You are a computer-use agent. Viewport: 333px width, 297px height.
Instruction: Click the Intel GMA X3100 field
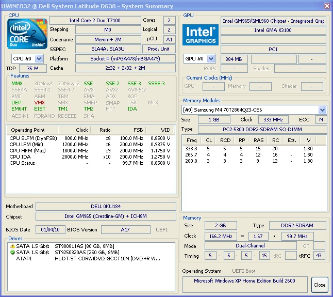[x=273, y=30]
